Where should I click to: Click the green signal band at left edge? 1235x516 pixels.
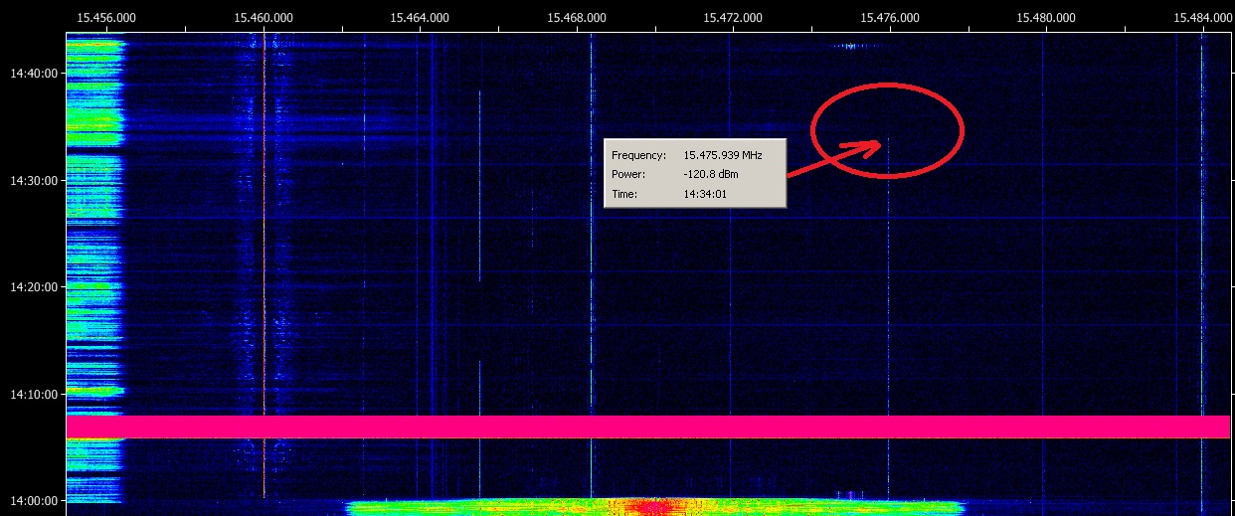point(94,268)
